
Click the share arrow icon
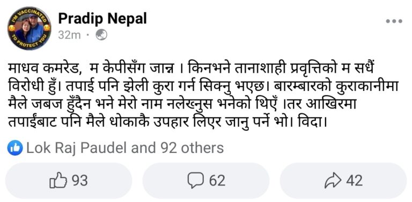click(333, 181)
